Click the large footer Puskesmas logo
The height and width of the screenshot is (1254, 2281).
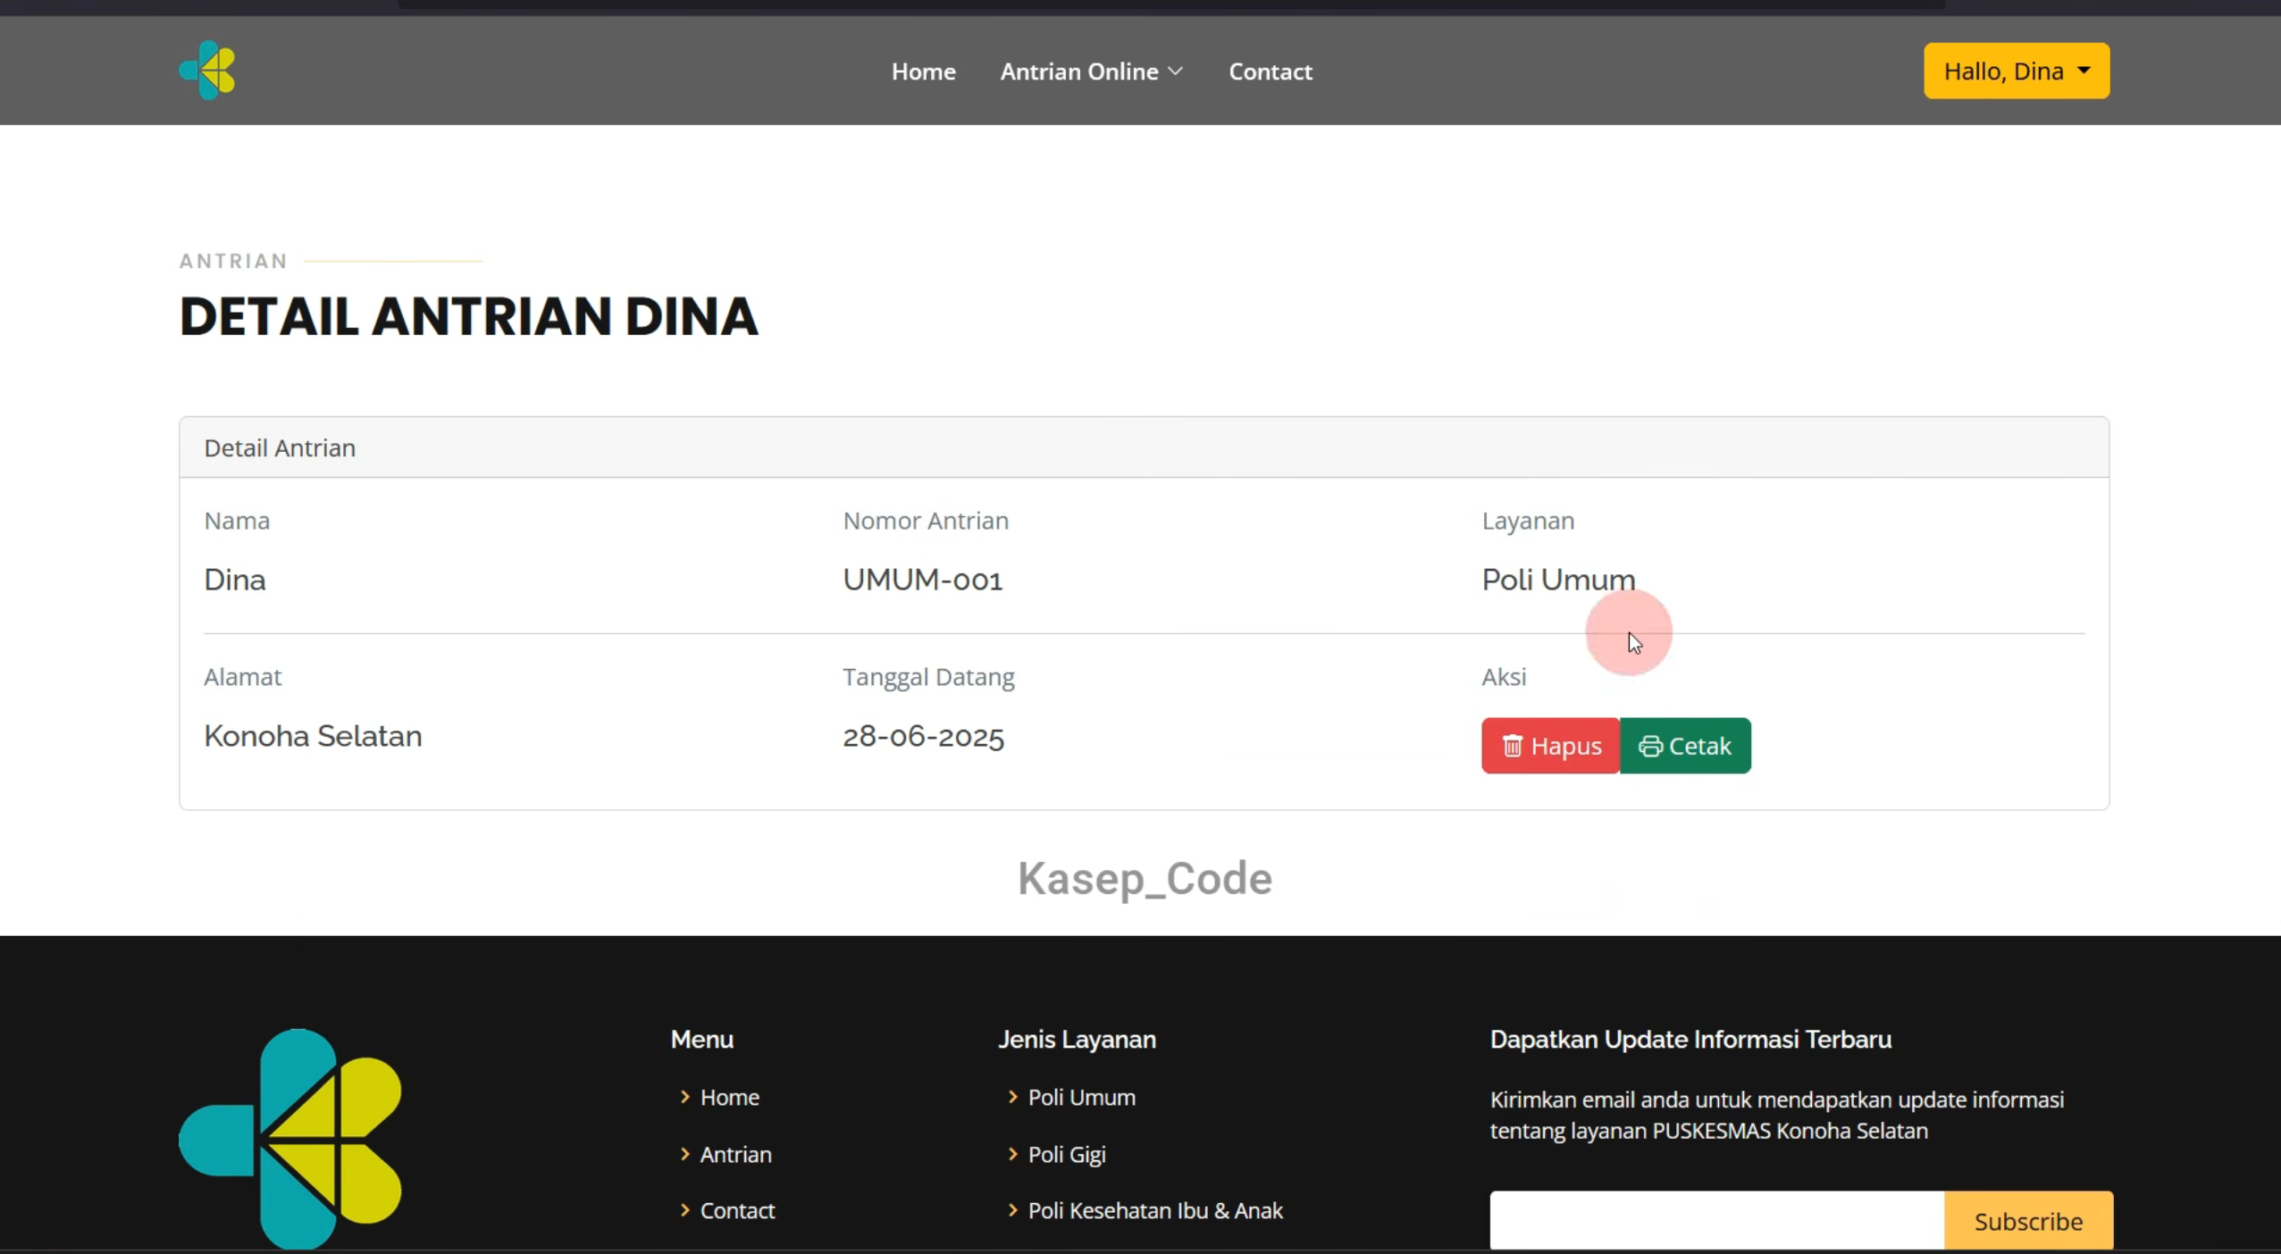(x=289, y=1139)
